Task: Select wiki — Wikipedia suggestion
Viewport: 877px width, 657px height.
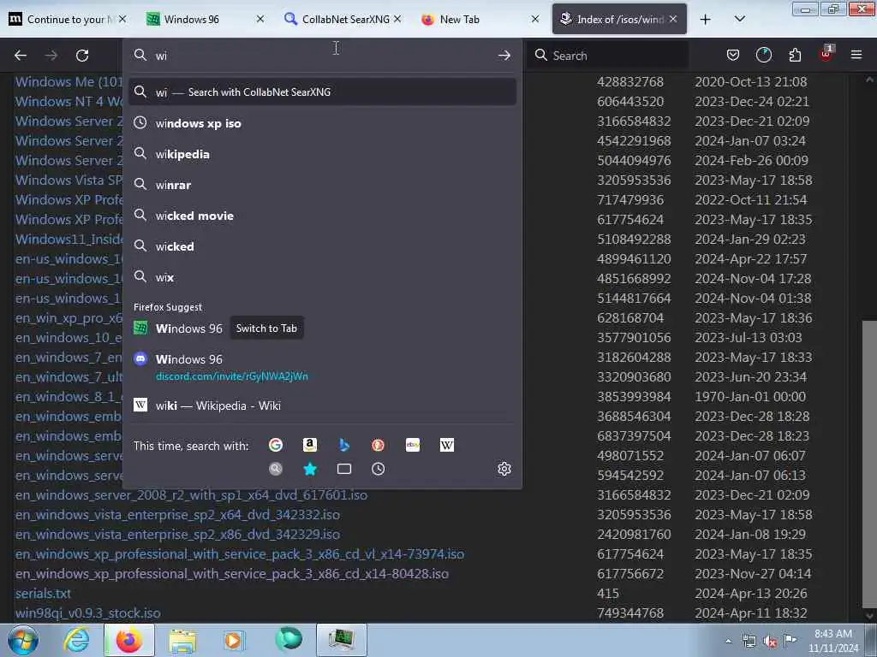Action: [322, 405]
